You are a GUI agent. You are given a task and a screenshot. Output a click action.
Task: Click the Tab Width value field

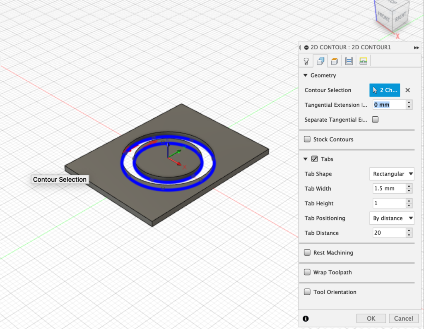coord(389,188)
